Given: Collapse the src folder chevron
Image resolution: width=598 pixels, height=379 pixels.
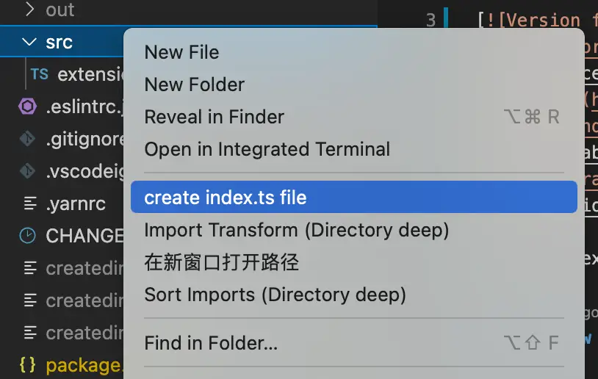Looking at the screenshot, I should [29, 42].
